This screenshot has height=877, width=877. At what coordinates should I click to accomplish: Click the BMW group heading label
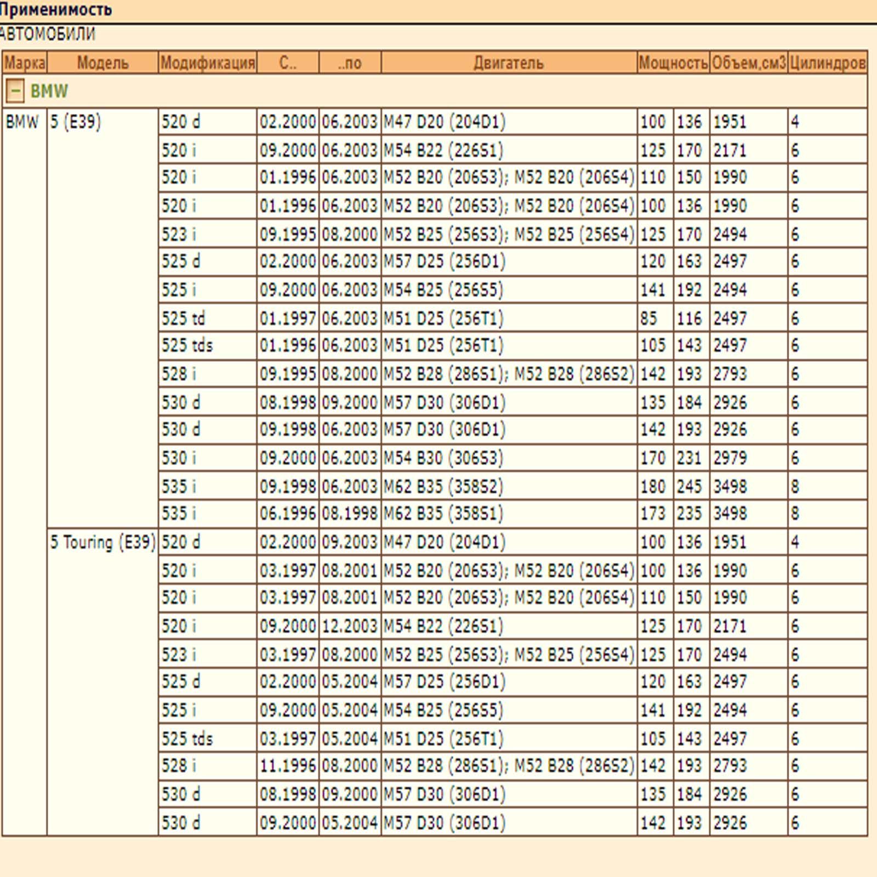click(49, 91)
